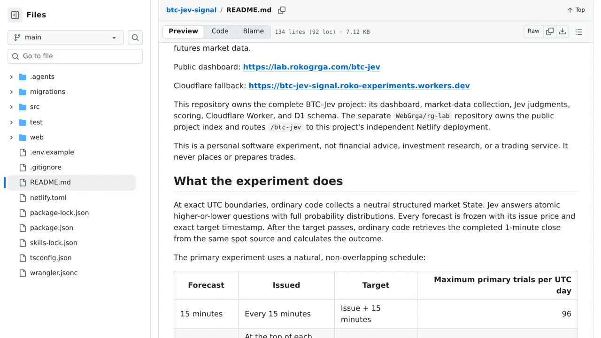Click the wrangler.jsonc file icon
The height and width of the screenshot is (338, 601).
[23, 273]
